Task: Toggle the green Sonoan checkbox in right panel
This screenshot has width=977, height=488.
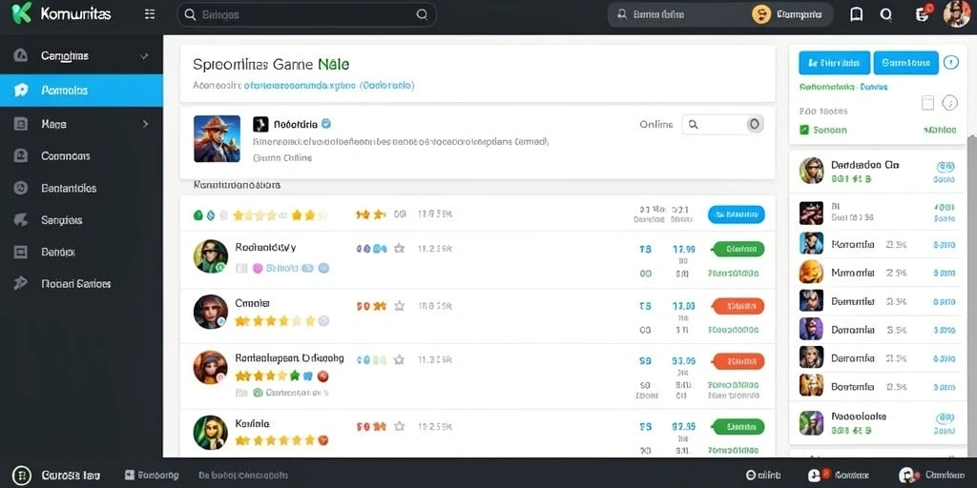Action: (x=803, y=130)
